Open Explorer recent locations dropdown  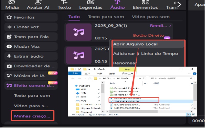coord(85,78)
